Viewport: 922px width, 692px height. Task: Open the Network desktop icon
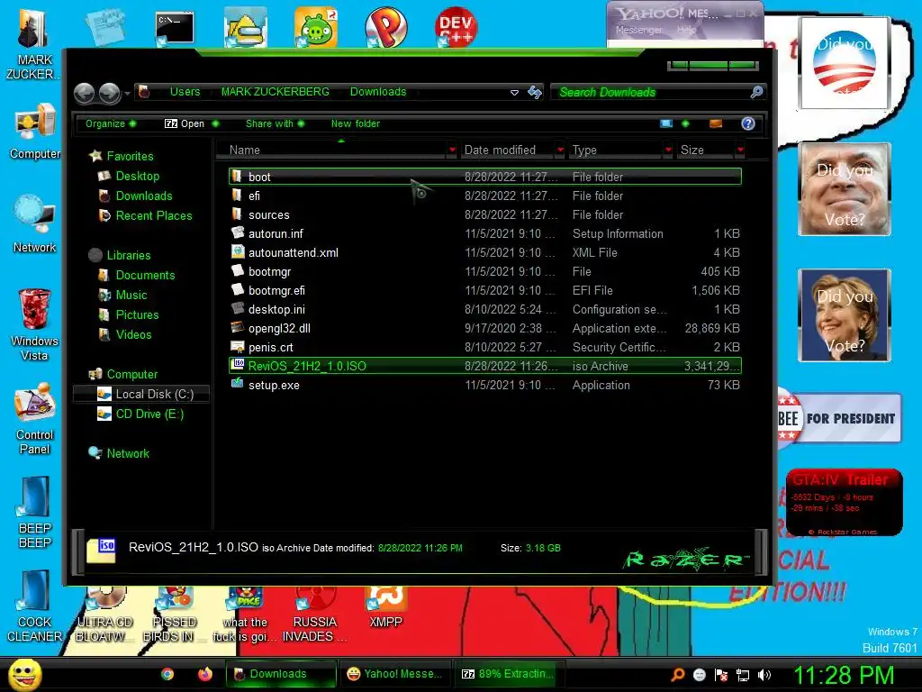coord(34,224)
